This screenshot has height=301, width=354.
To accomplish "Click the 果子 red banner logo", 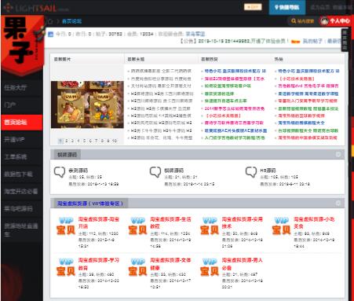I will point(22,45).
